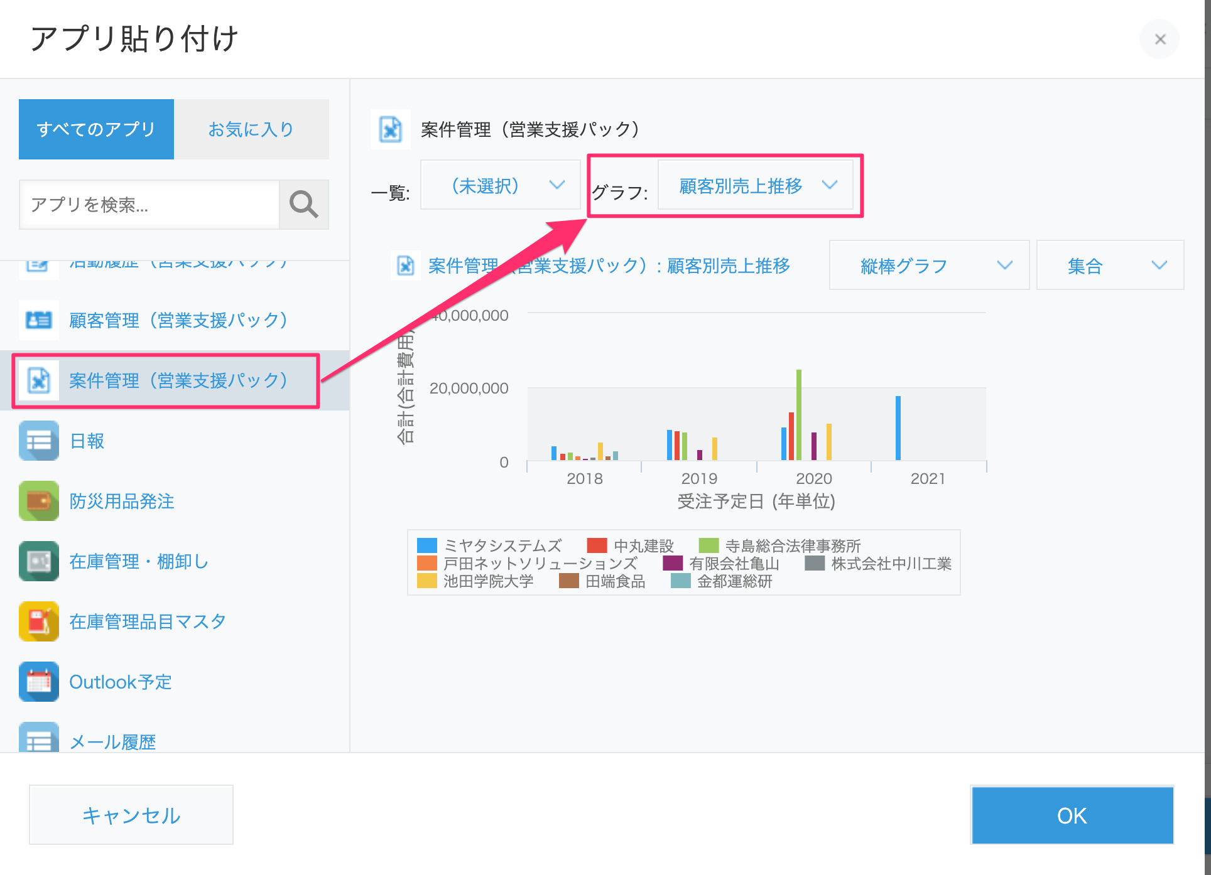Click the Outlook予定 calendar icon

coord(39,682)
